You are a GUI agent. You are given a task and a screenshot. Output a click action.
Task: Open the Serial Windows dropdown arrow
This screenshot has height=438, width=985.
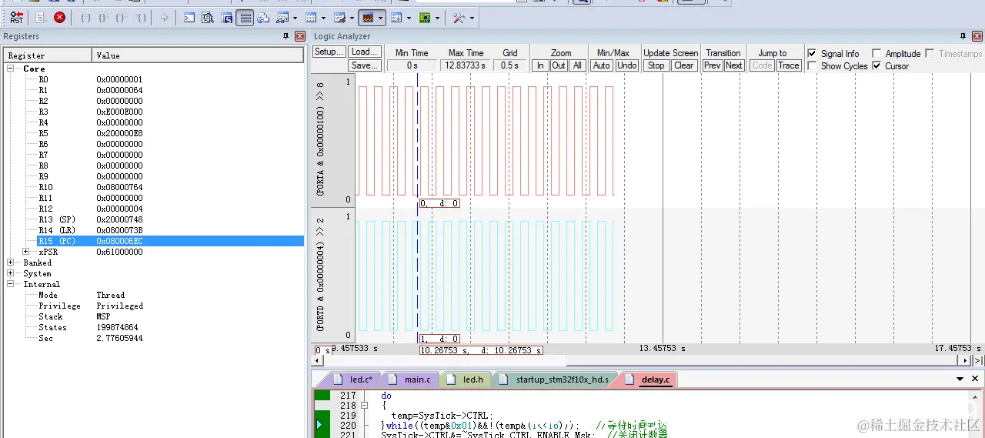click(x=352, y=18)
